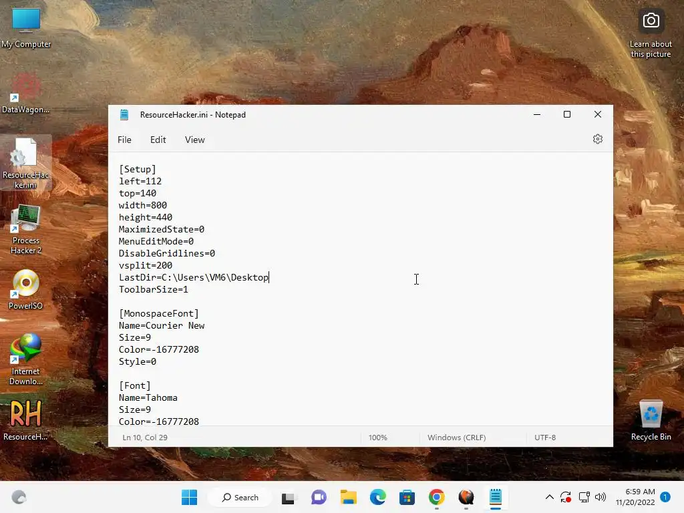
Task: Open the Edit menu in Notepad
Action: (158, 140)
